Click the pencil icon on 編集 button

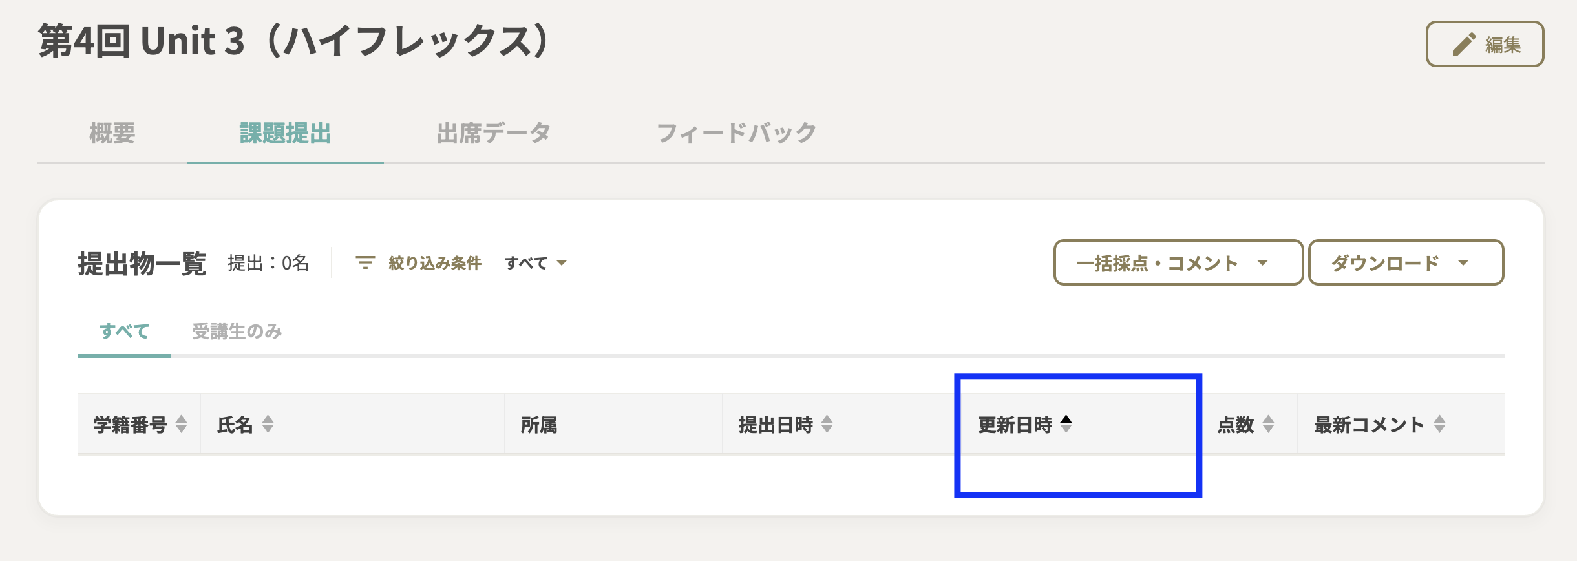pos(1464,44)
